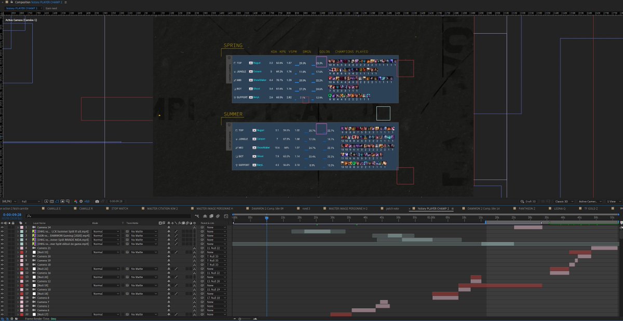The height and width of the screenshot is (321, 623).
Task: Open the graph editor icon
Action: (x=226, y=216)
